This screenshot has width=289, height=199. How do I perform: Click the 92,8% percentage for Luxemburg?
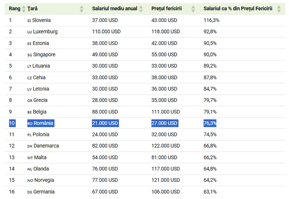tap(210, 31)
